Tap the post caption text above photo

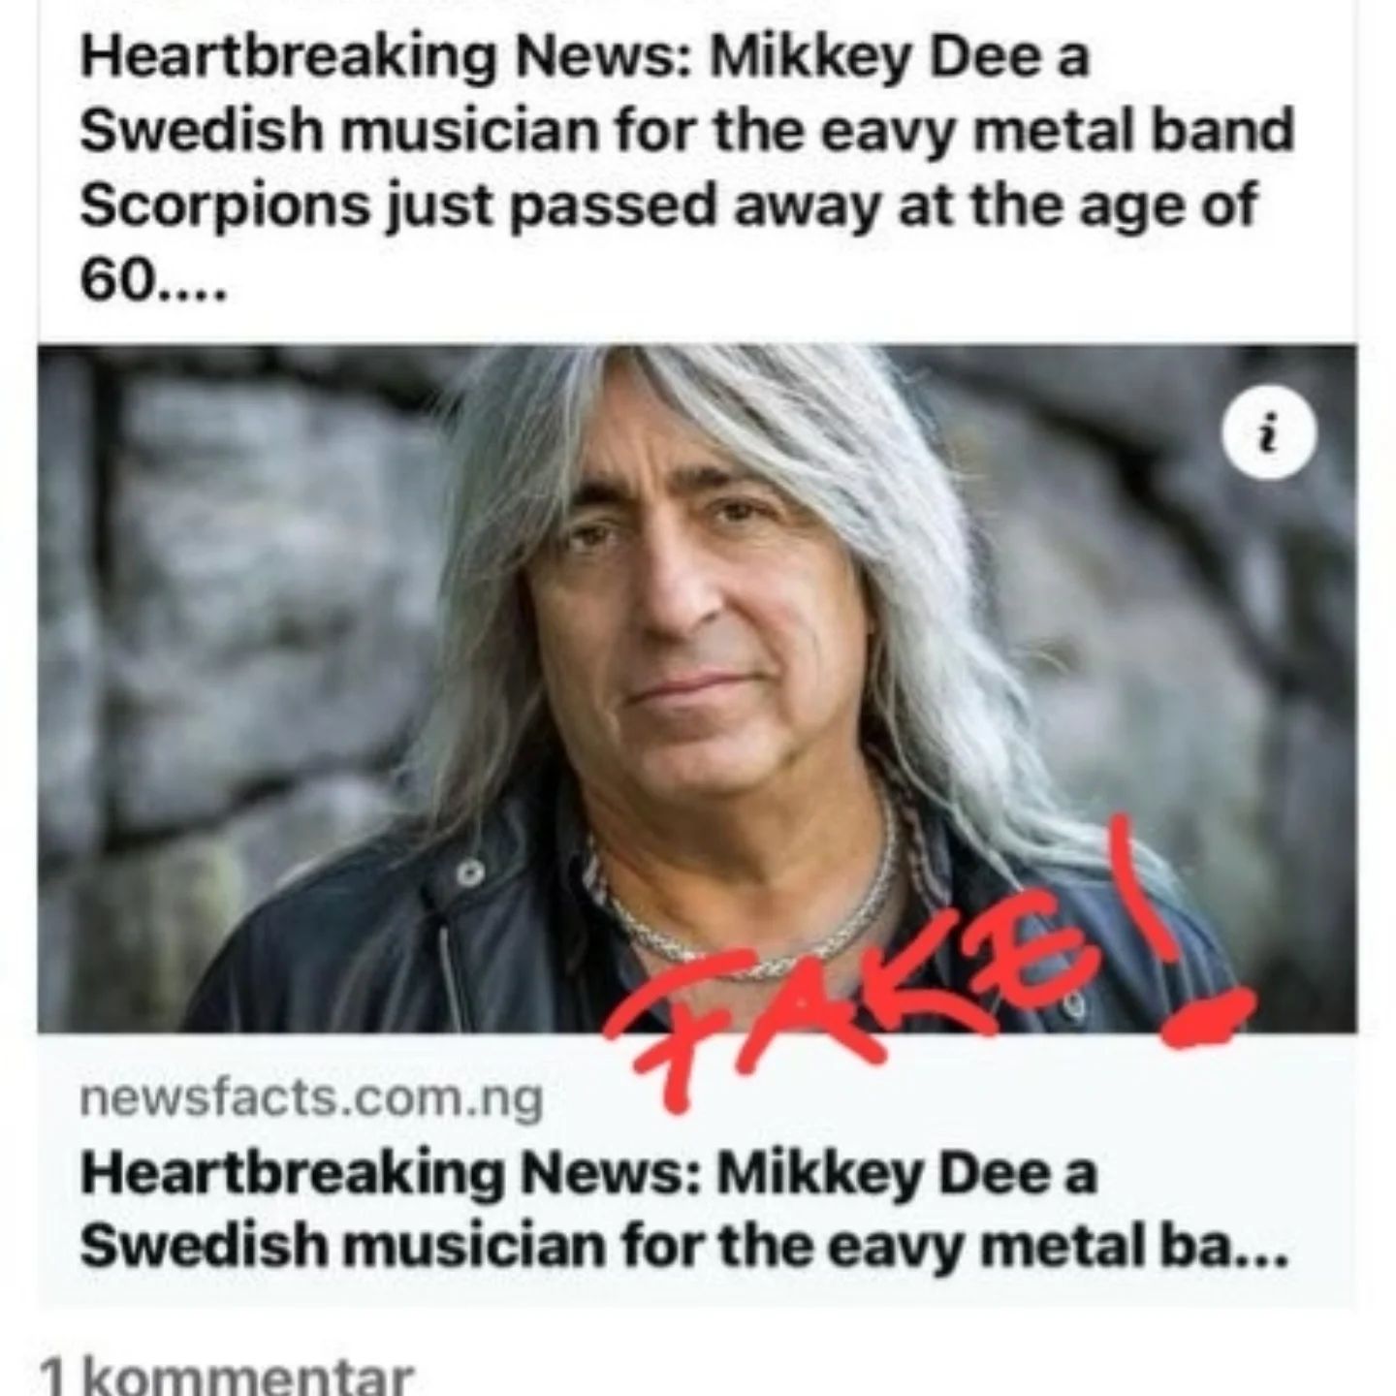pos(686,167)
